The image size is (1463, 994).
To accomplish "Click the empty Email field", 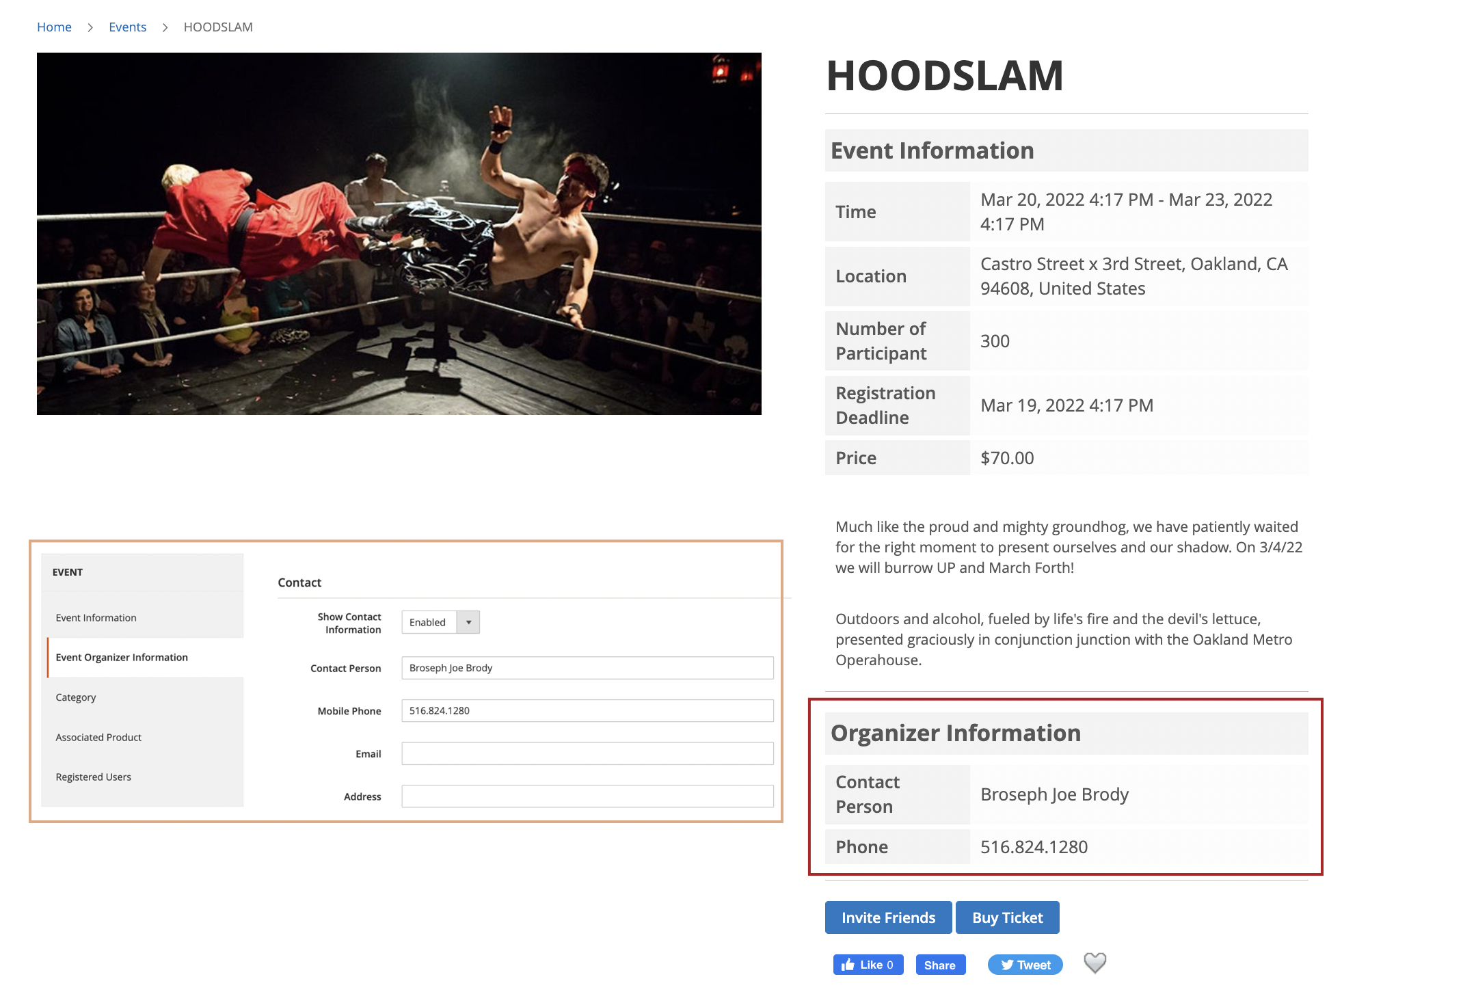I will coord(587,753).
